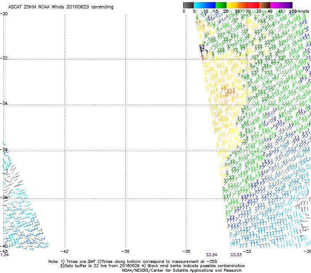Click the '-34' latitude label
Viewport: 311px width, 273px height.
pos(4,103)
